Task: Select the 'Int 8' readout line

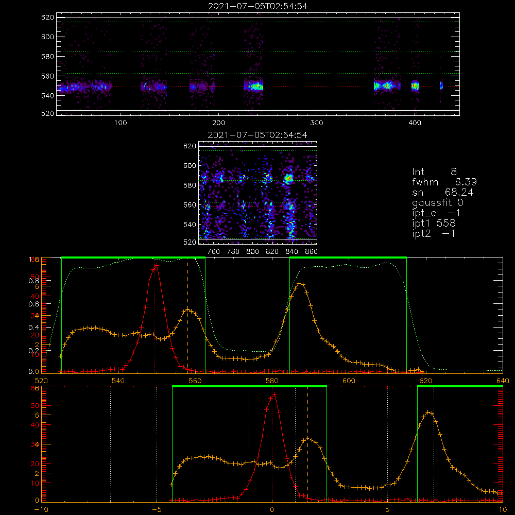Action: (434, 172)
